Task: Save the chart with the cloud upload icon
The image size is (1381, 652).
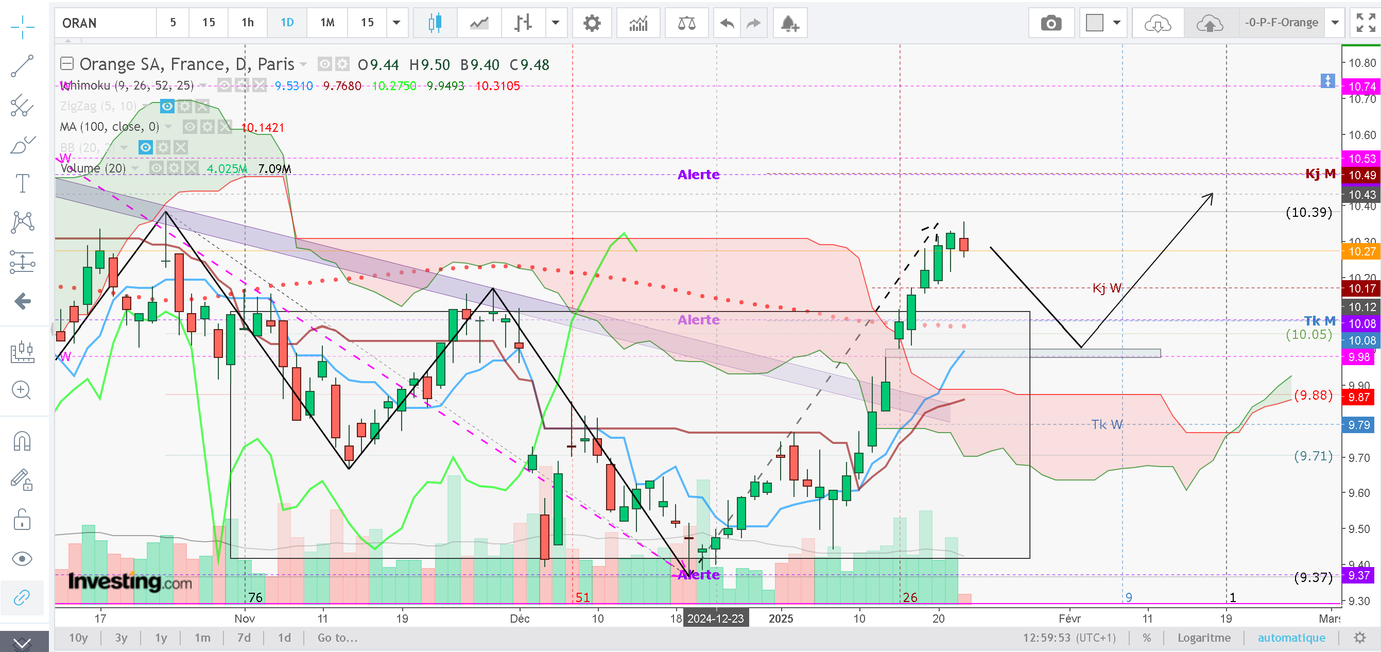Action: 1210,23
